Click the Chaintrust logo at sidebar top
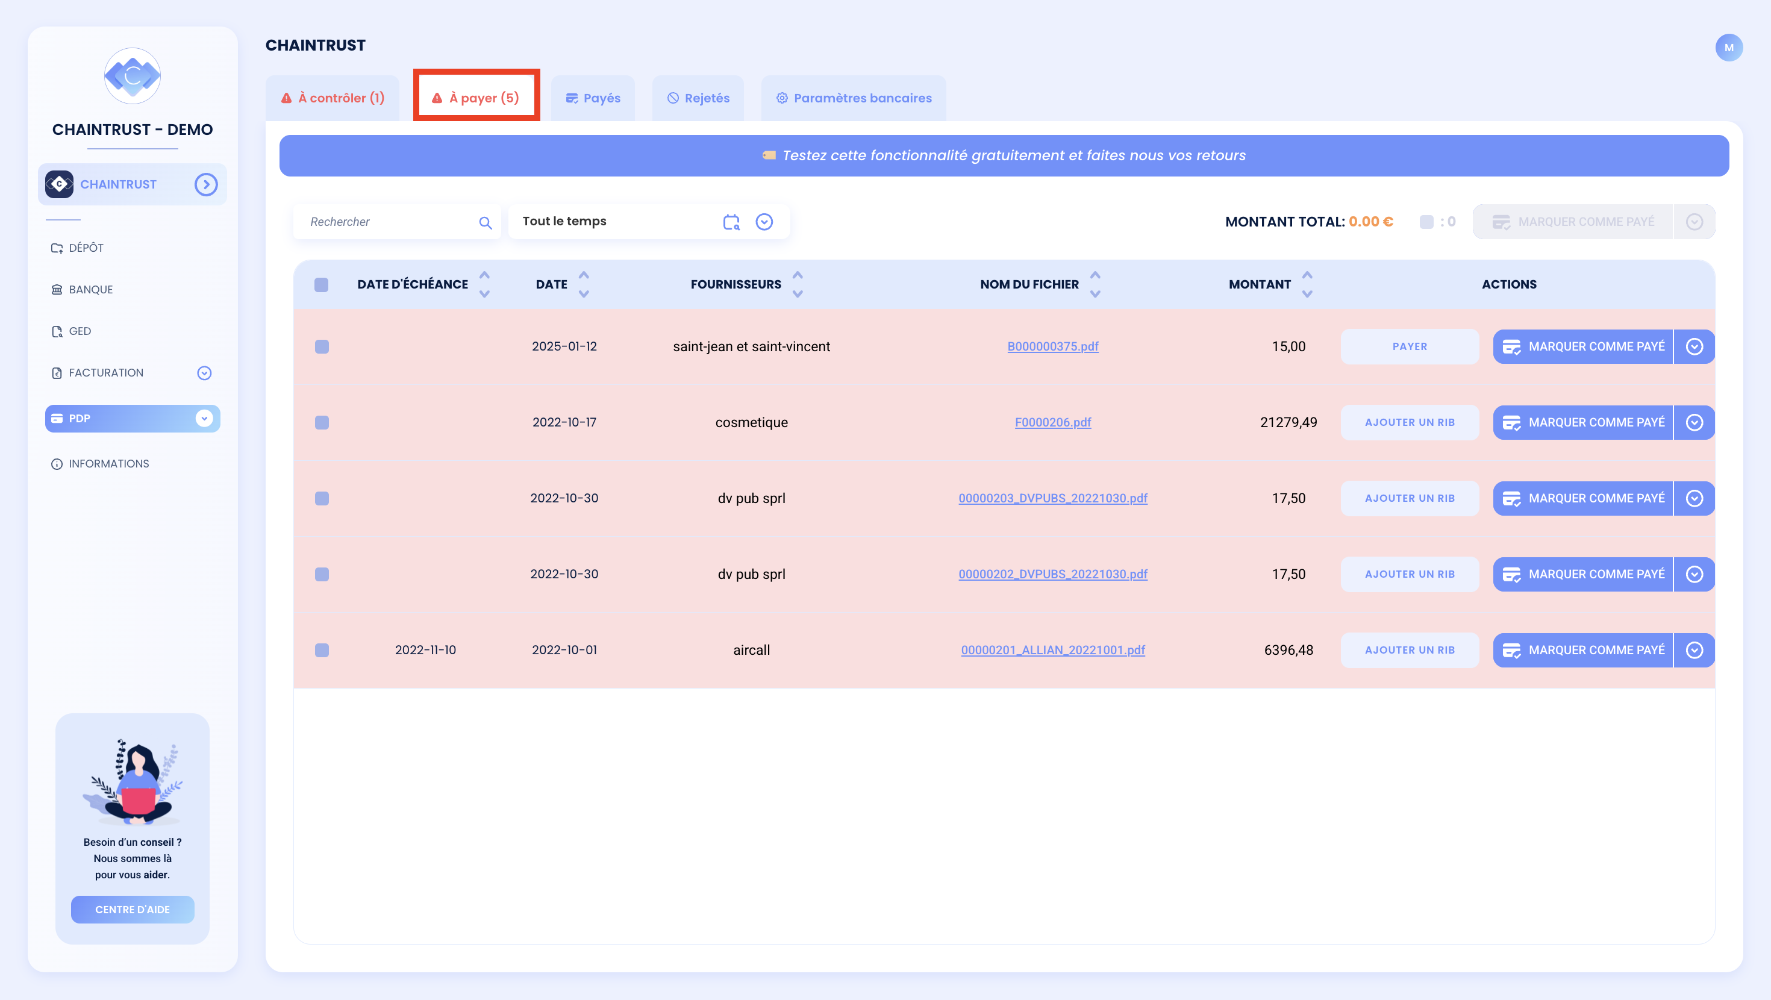1771x1000 pixels. [x=132, y=76]
